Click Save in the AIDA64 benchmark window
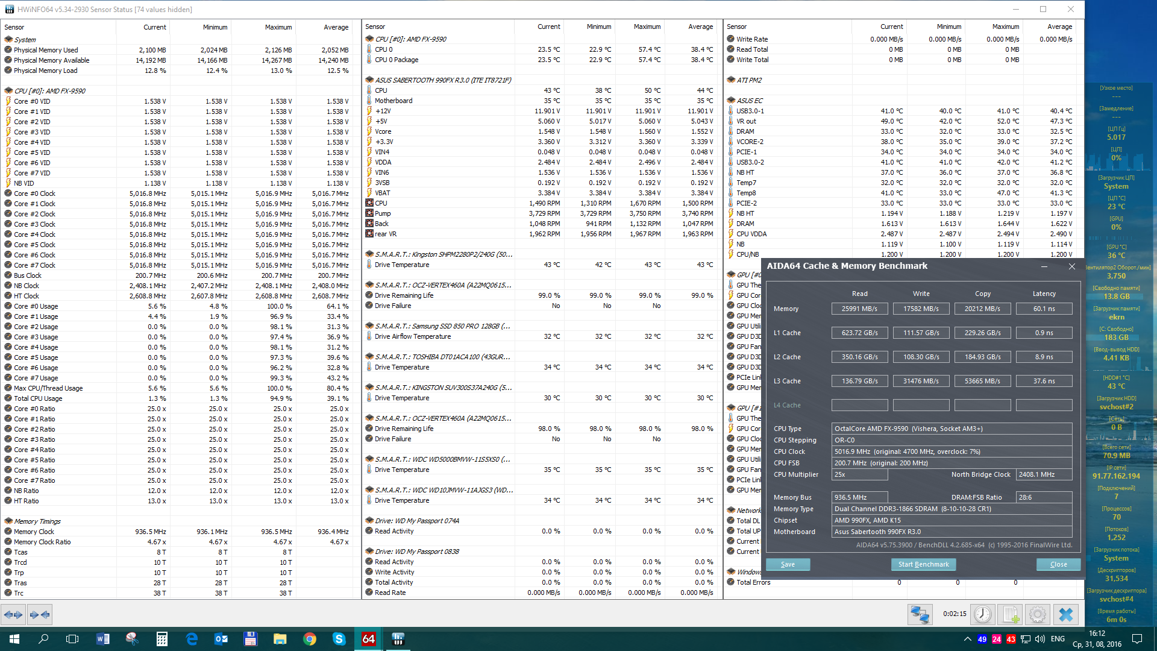Viewport: 1157px width, 651px height. click(788, 564)
